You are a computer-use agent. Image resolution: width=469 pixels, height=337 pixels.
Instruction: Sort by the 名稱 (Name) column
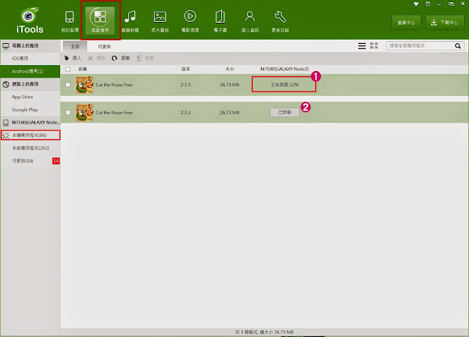[x=83, y=69]
